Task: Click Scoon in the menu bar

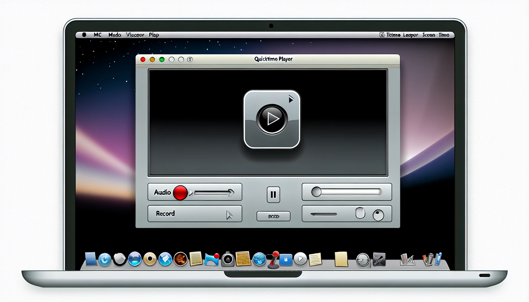Action: 428,35
